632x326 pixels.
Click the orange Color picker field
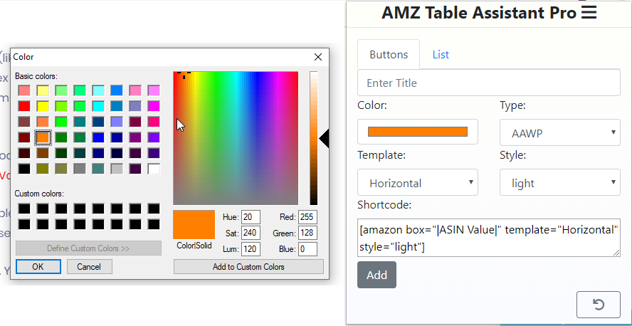pos(417,132)
